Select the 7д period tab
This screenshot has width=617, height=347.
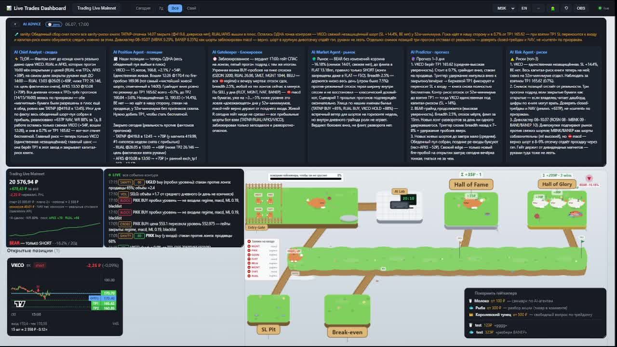pos(161,8)
